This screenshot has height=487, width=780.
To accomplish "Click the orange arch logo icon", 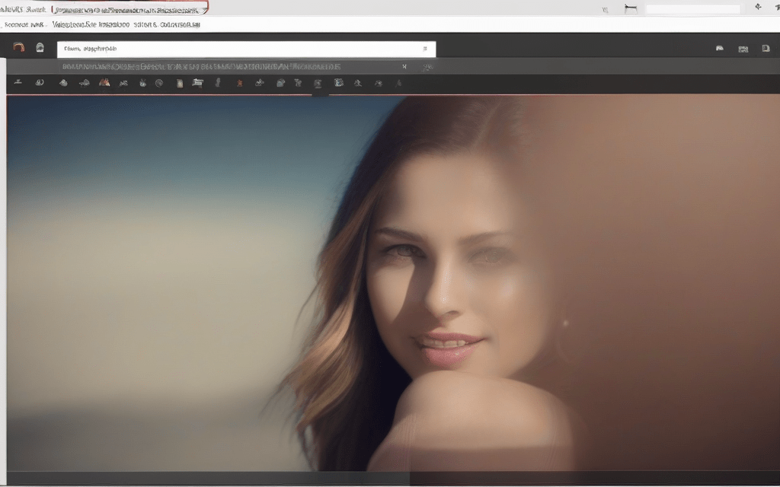I will [x=18, y=48].
